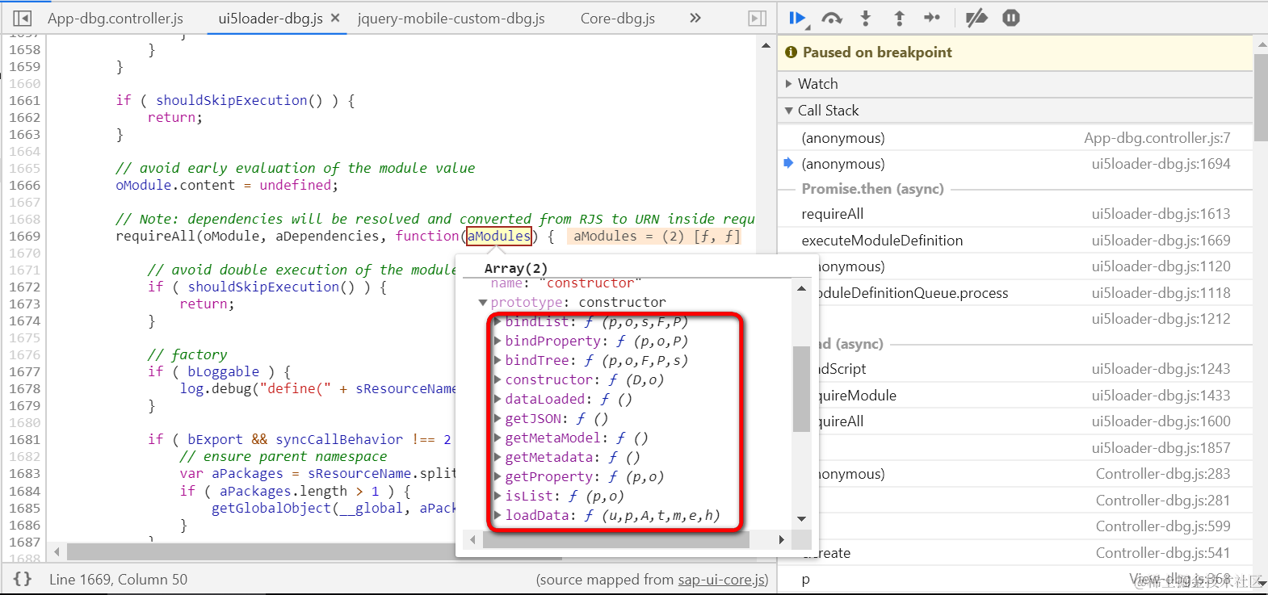Resume script execution
The height and width of the screenshot is (595, 1268).
[798, 18]
